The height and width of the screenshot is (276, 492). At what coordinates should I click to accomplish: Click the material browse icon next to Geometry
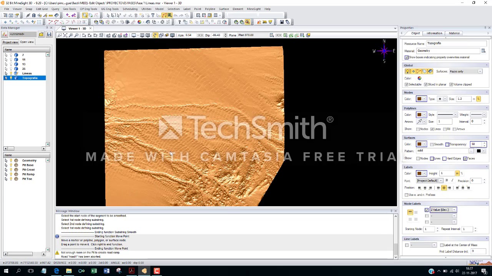(483, 51)
